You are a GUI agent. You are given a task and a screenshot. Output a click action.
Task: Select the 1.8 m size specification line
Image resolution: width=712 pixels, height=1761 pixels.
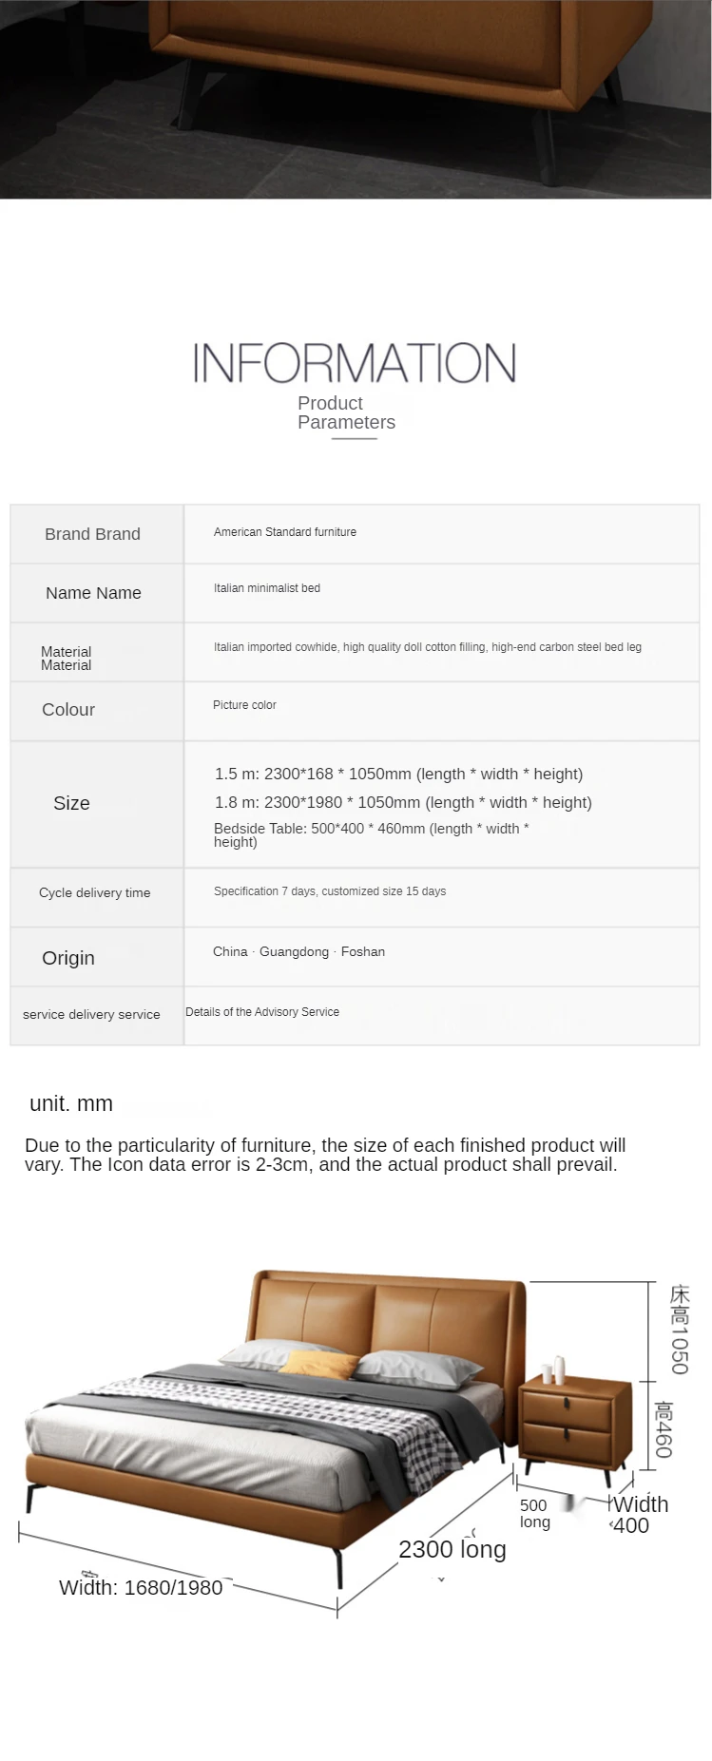point(403,802)
